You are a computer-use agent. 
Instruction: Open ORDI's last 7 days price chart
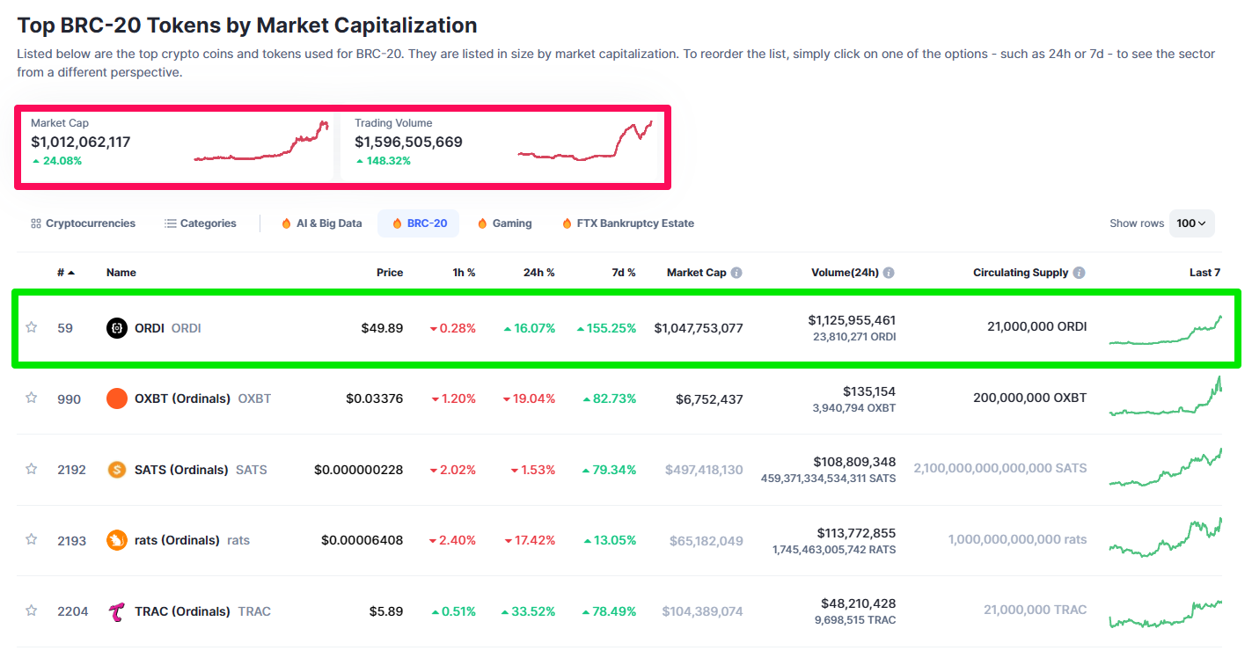pyautogui.click(x=1165, y=331)
